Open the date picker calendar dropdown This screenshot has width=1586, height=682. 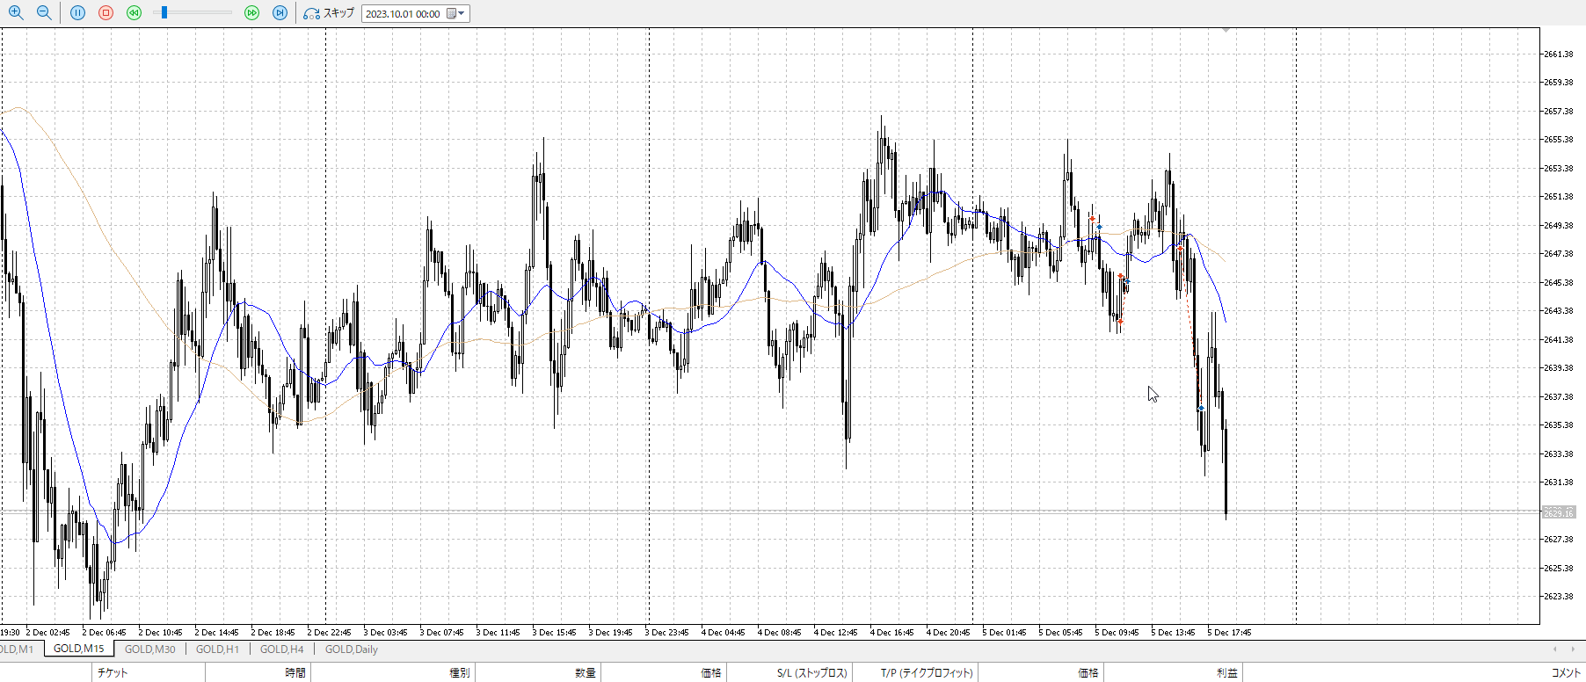pyautogui.click(x=455, y=13)
